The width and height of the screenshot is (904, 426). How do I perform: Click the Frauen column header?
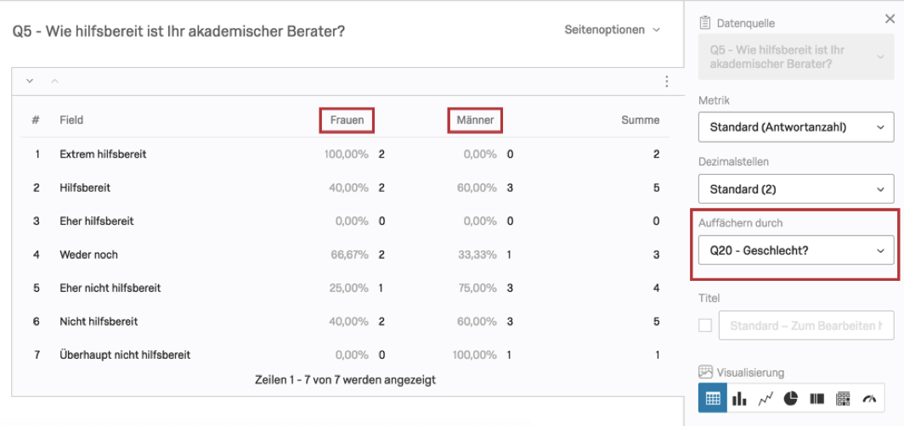click(347, 121)
